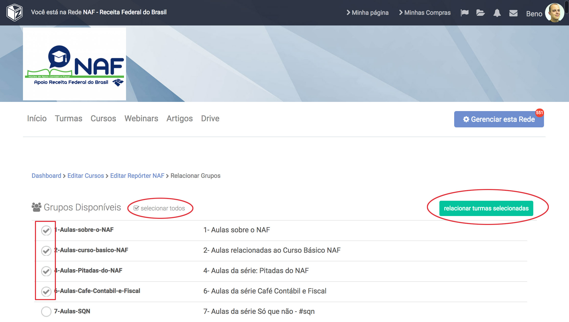Click the NAF network logo image
The image size is (569, 322).
click(x=75, y=64)
